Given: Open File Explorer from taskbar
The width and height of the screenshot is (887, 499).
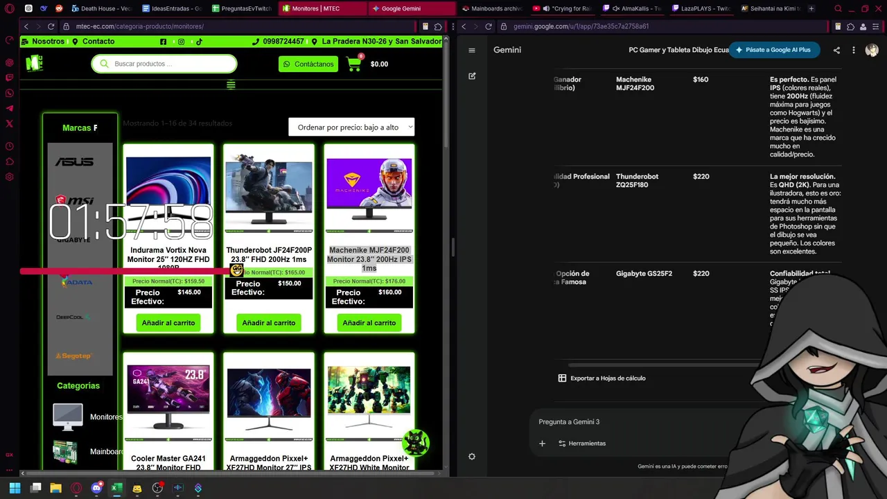Looking at the screenshot, I should click(x=56, y=488).
